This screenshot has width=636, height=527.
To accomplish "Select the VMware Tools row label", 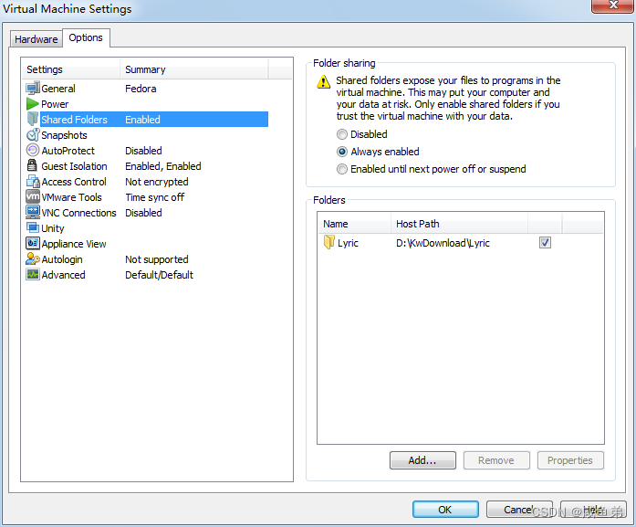I will (71, 197).
